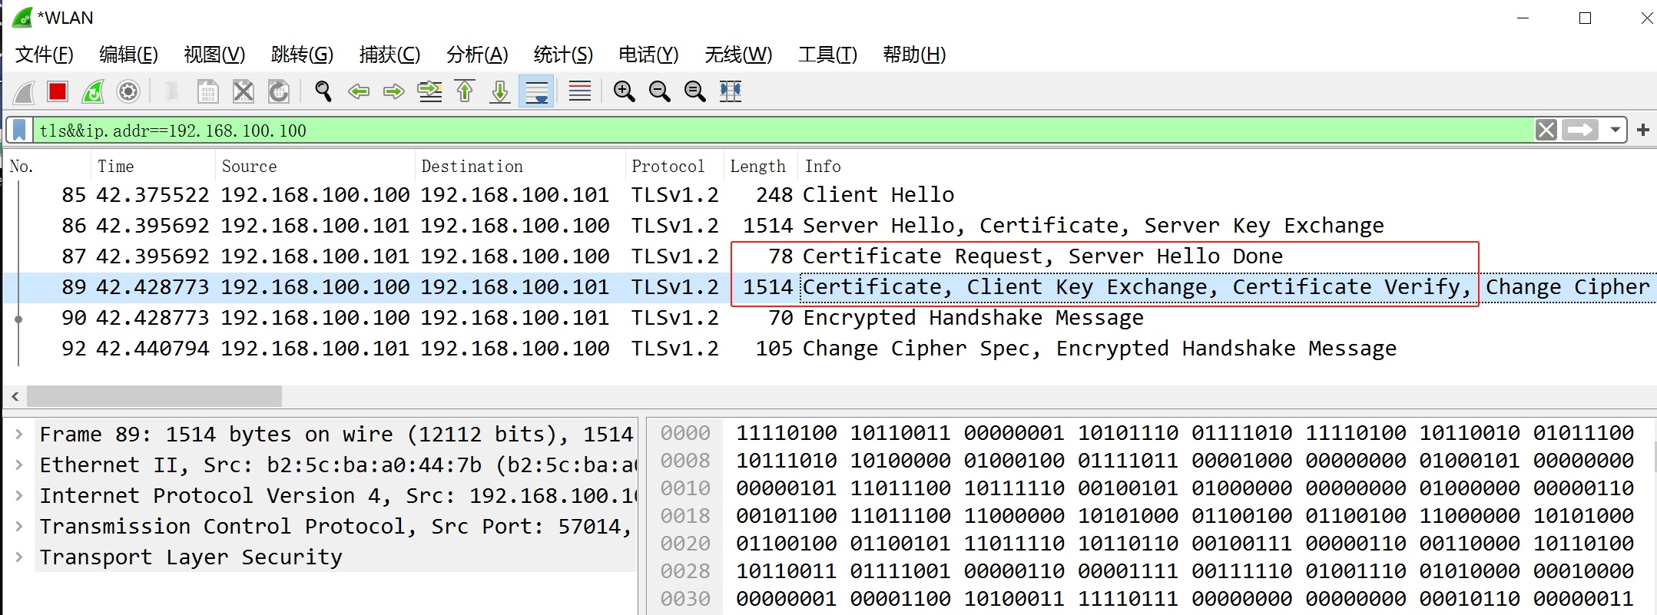Click into the tls&&ip.addr display filter field
The height and width of the screenshot is (615, 1657).
click(x=784, y=131)
